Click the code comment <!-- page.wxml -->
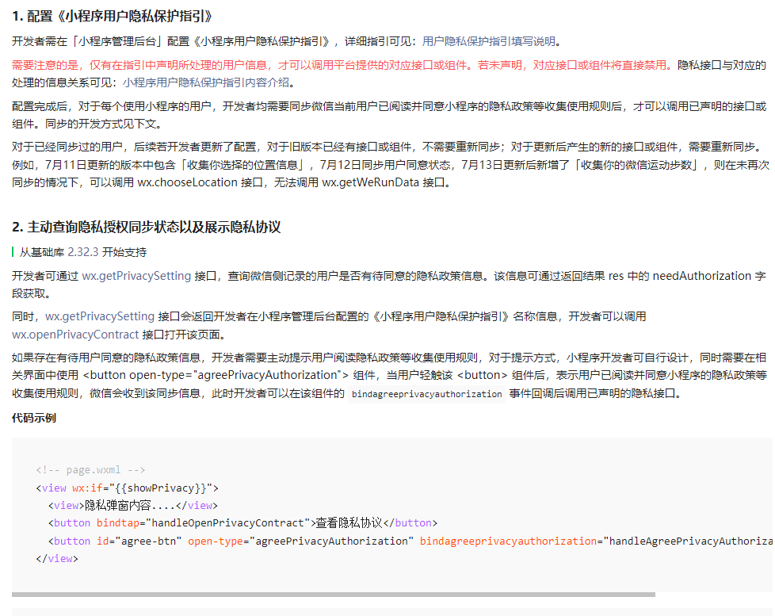 [90, 469]
